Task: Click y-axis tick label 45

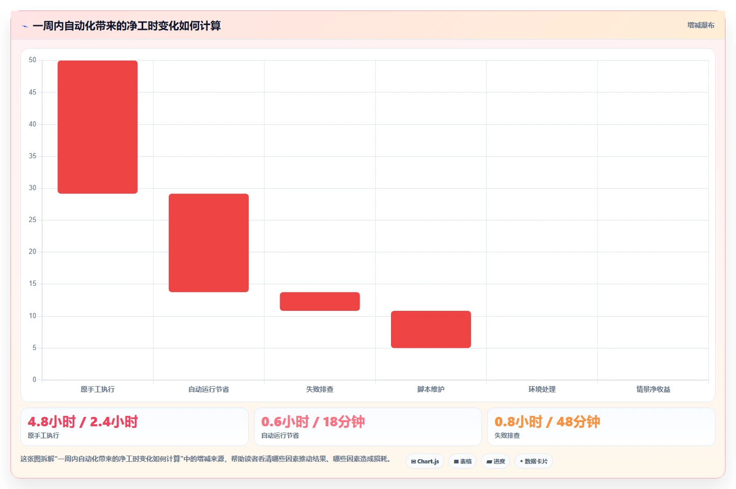Action: 32,92
